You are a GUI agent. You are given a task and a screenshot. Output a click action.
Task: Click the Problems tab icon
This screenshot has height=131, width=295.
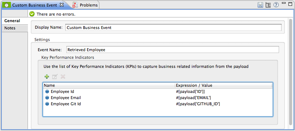75,5
